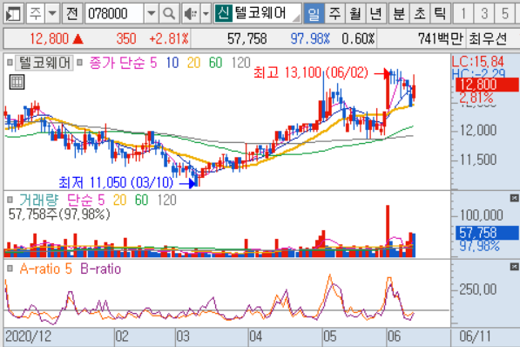The image size is (520, 347).
Task: Click the chart layout icon at top-left
Action: coord(13,14)
